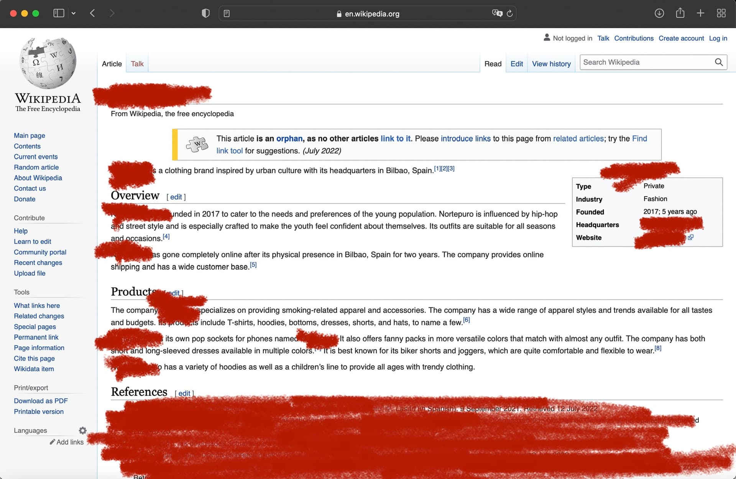This screenshot has height=479, width=736.
Task: Click the magnifier search icon
Action: pyautogui.click(x=719, y=62)
